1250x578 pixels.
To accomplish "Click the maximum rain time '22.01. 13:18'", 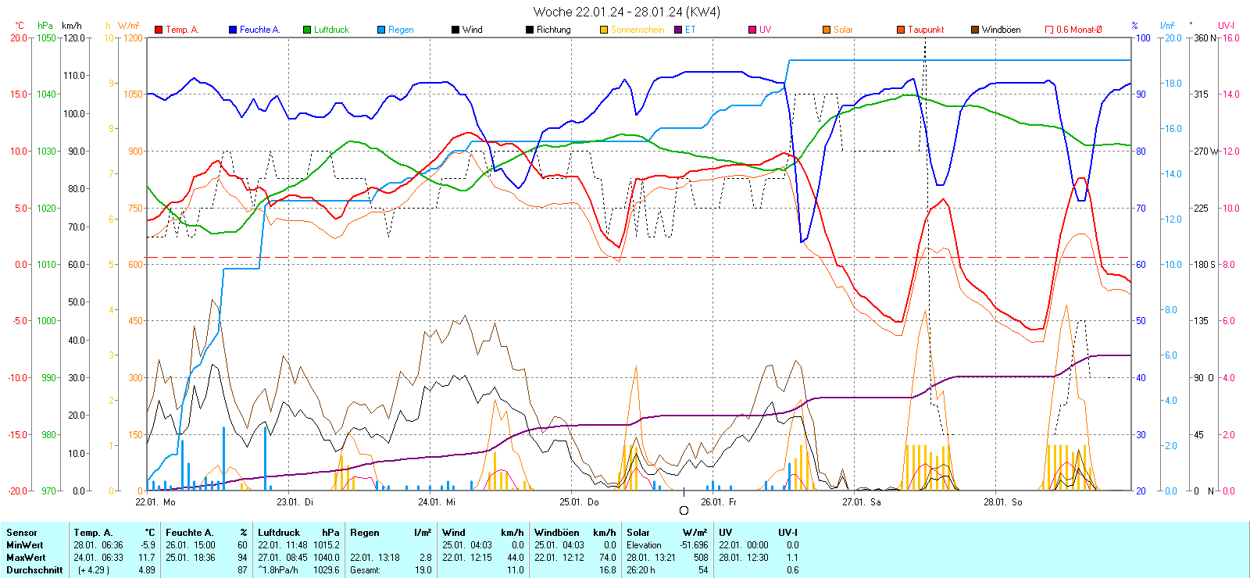I will tap(375, 558).
